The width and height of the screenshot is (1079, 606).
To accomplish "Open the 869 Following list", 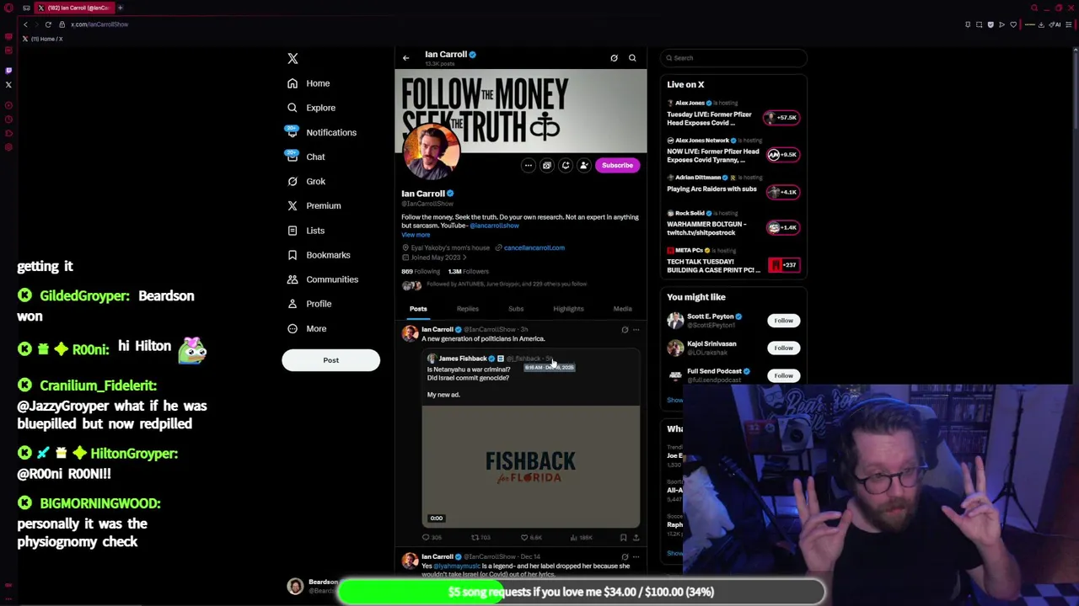I will [x=421, y=272].
